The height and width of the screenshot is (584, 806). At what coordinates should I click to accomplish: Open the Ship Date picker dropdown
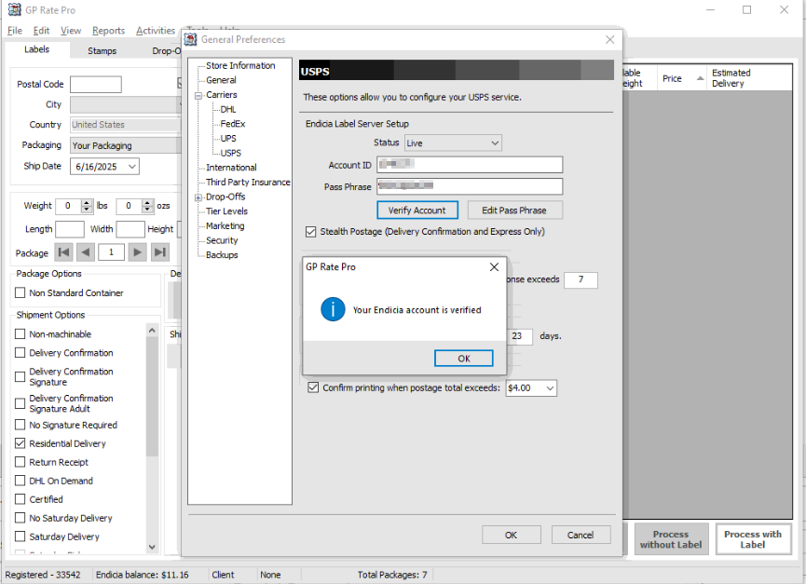pyautogui.click(x=132, y=167)
